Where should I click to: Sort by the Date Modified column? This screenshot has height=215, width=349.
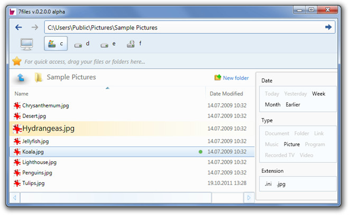pos(226,94)
